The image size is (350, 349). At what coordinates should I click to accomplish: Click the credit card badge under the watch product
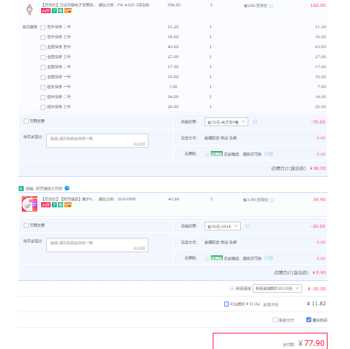[68, 11]
